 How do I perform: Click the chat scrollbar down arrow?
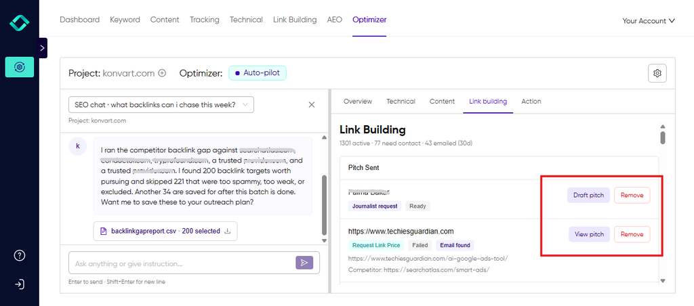[x=324, y=240]
